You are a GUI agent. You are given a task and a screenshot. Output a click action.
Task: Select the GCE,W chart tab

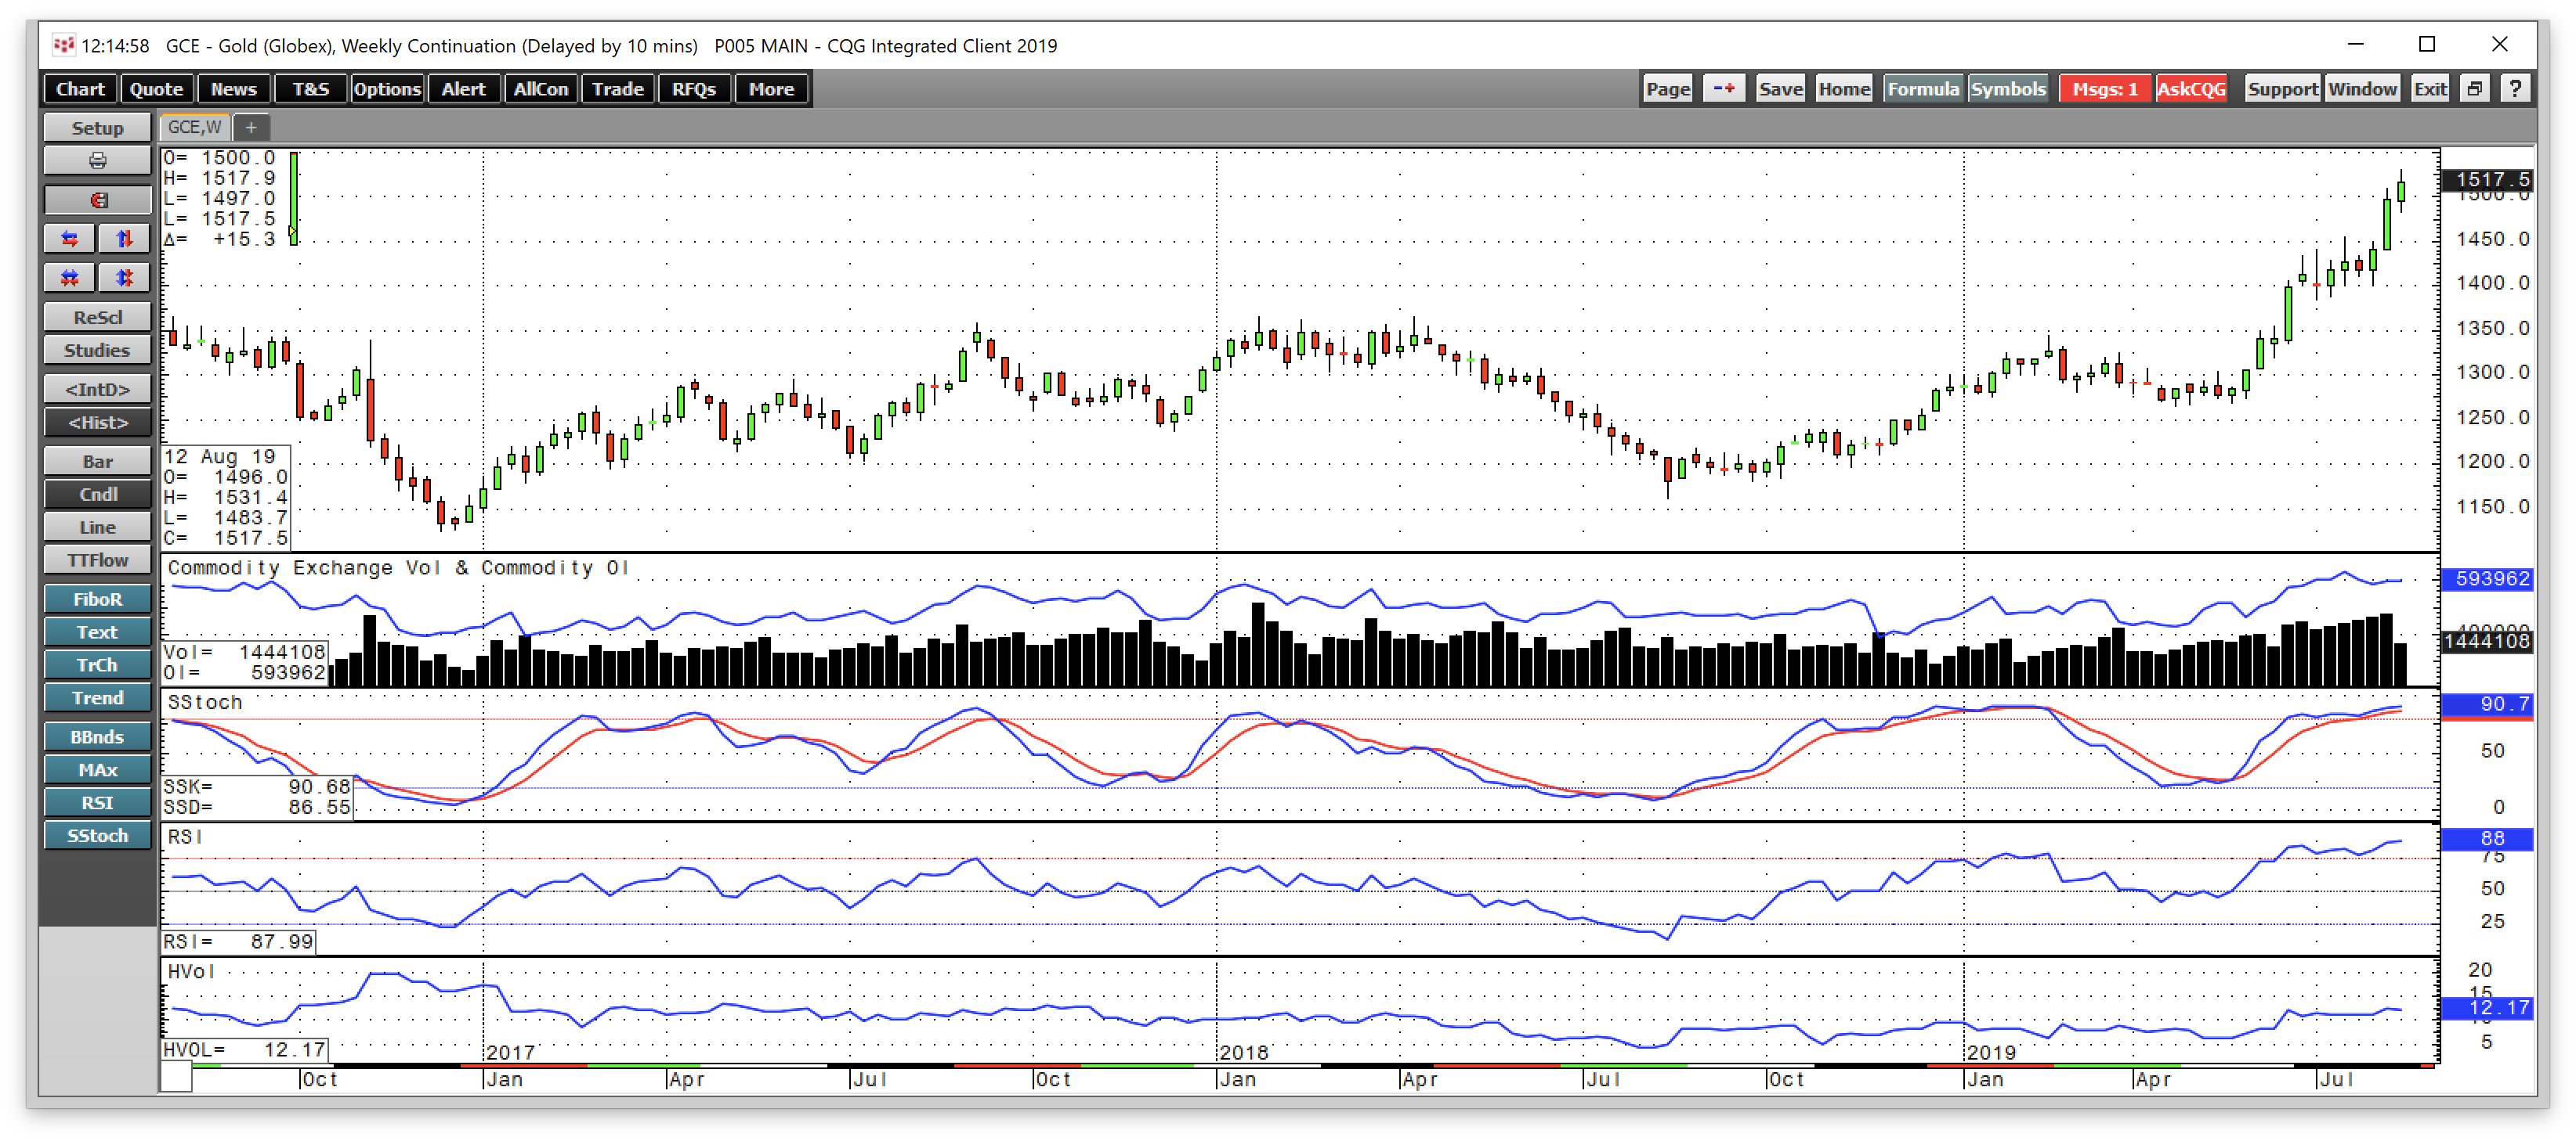tap(195, 127)
